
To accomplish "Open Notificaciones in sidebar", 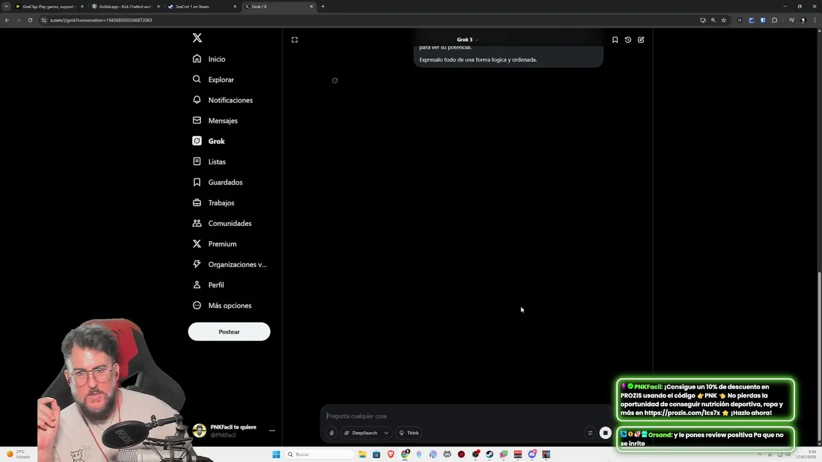I will tap(222, 100).
